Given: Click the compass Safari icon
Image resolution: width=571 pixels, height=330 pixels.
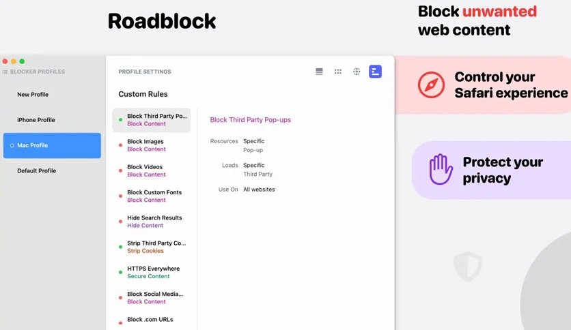Looking at the screenshot, I should (431, 85).
